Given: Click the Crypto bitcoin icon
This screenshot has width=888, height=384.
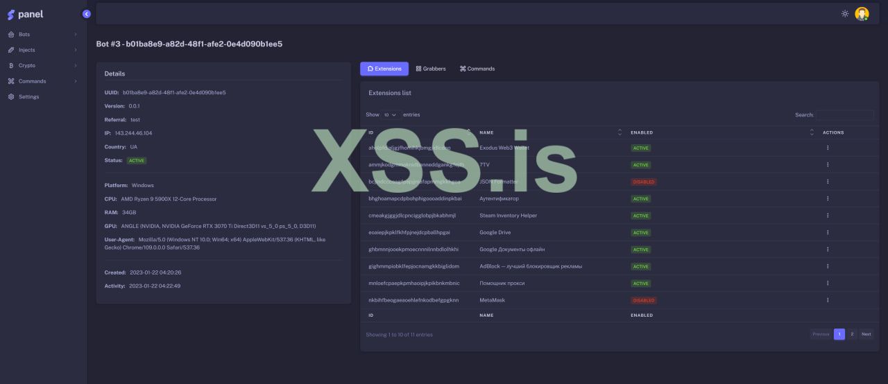Looking at the screenshot, I should (11, 65).
